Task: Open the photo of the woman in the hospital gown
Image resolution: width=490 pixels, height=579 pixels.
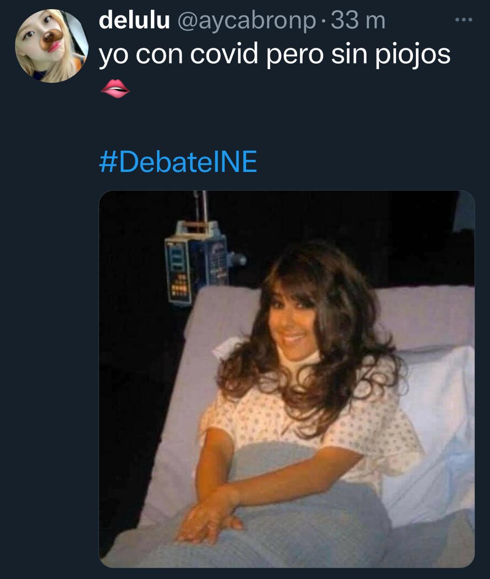Action: click(287, 379)
